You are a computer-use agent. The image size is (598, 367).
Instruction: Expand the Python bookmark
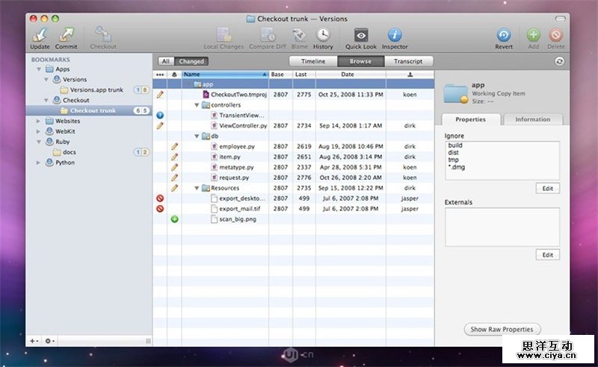point(39,163)
